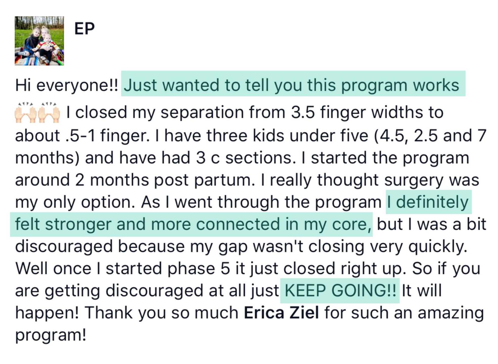The image size is (498, 364).
Task: Click the phrase '3 c sections'
Action: tap(246, 158)
